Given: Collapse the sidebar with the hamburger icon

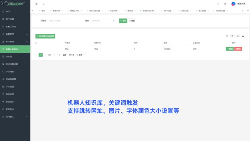Looking at the screenshot, I should pos(36,4).
